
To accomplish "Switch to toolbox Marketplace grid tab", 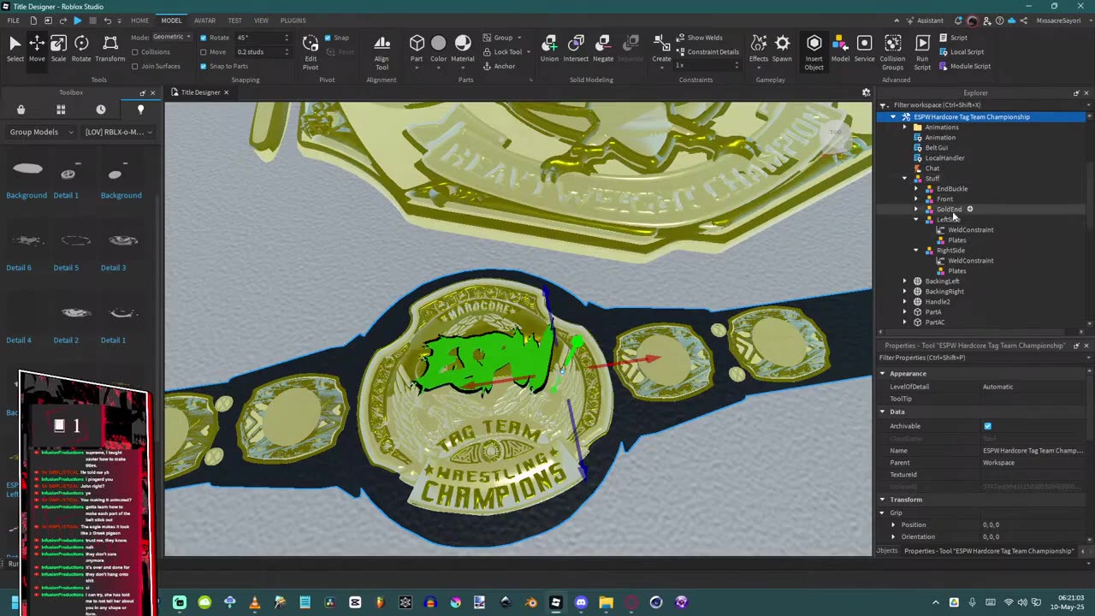I will coord(61,110).
